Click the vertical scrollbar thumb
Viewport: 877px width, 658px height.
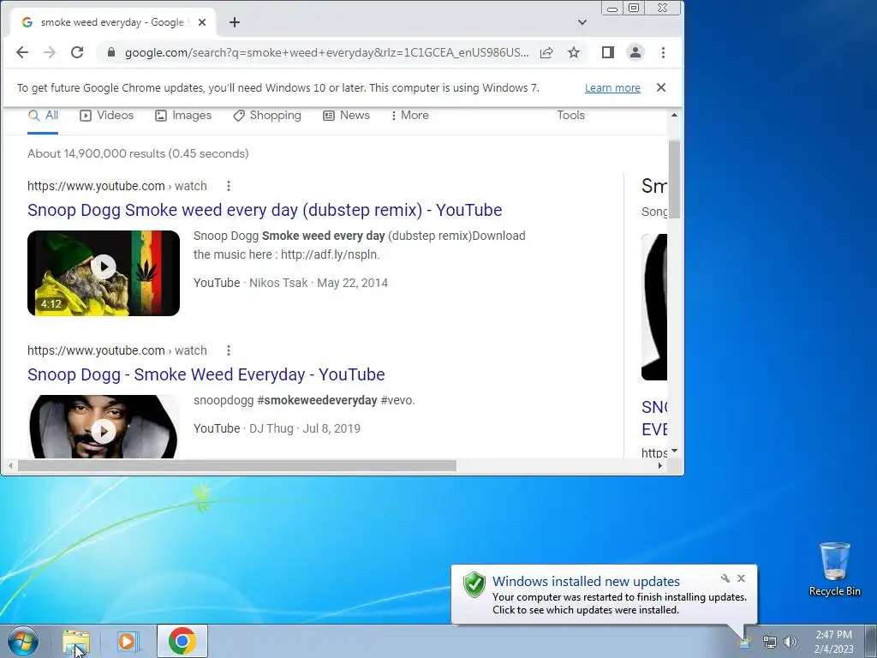point(674,179)
